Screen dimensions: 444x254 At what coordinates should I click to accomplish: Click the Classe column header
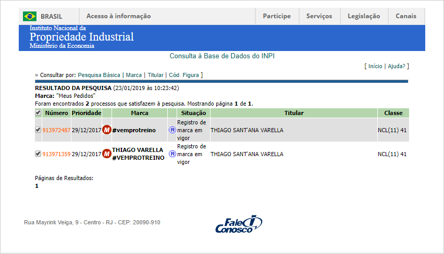[x=393, y=113]
